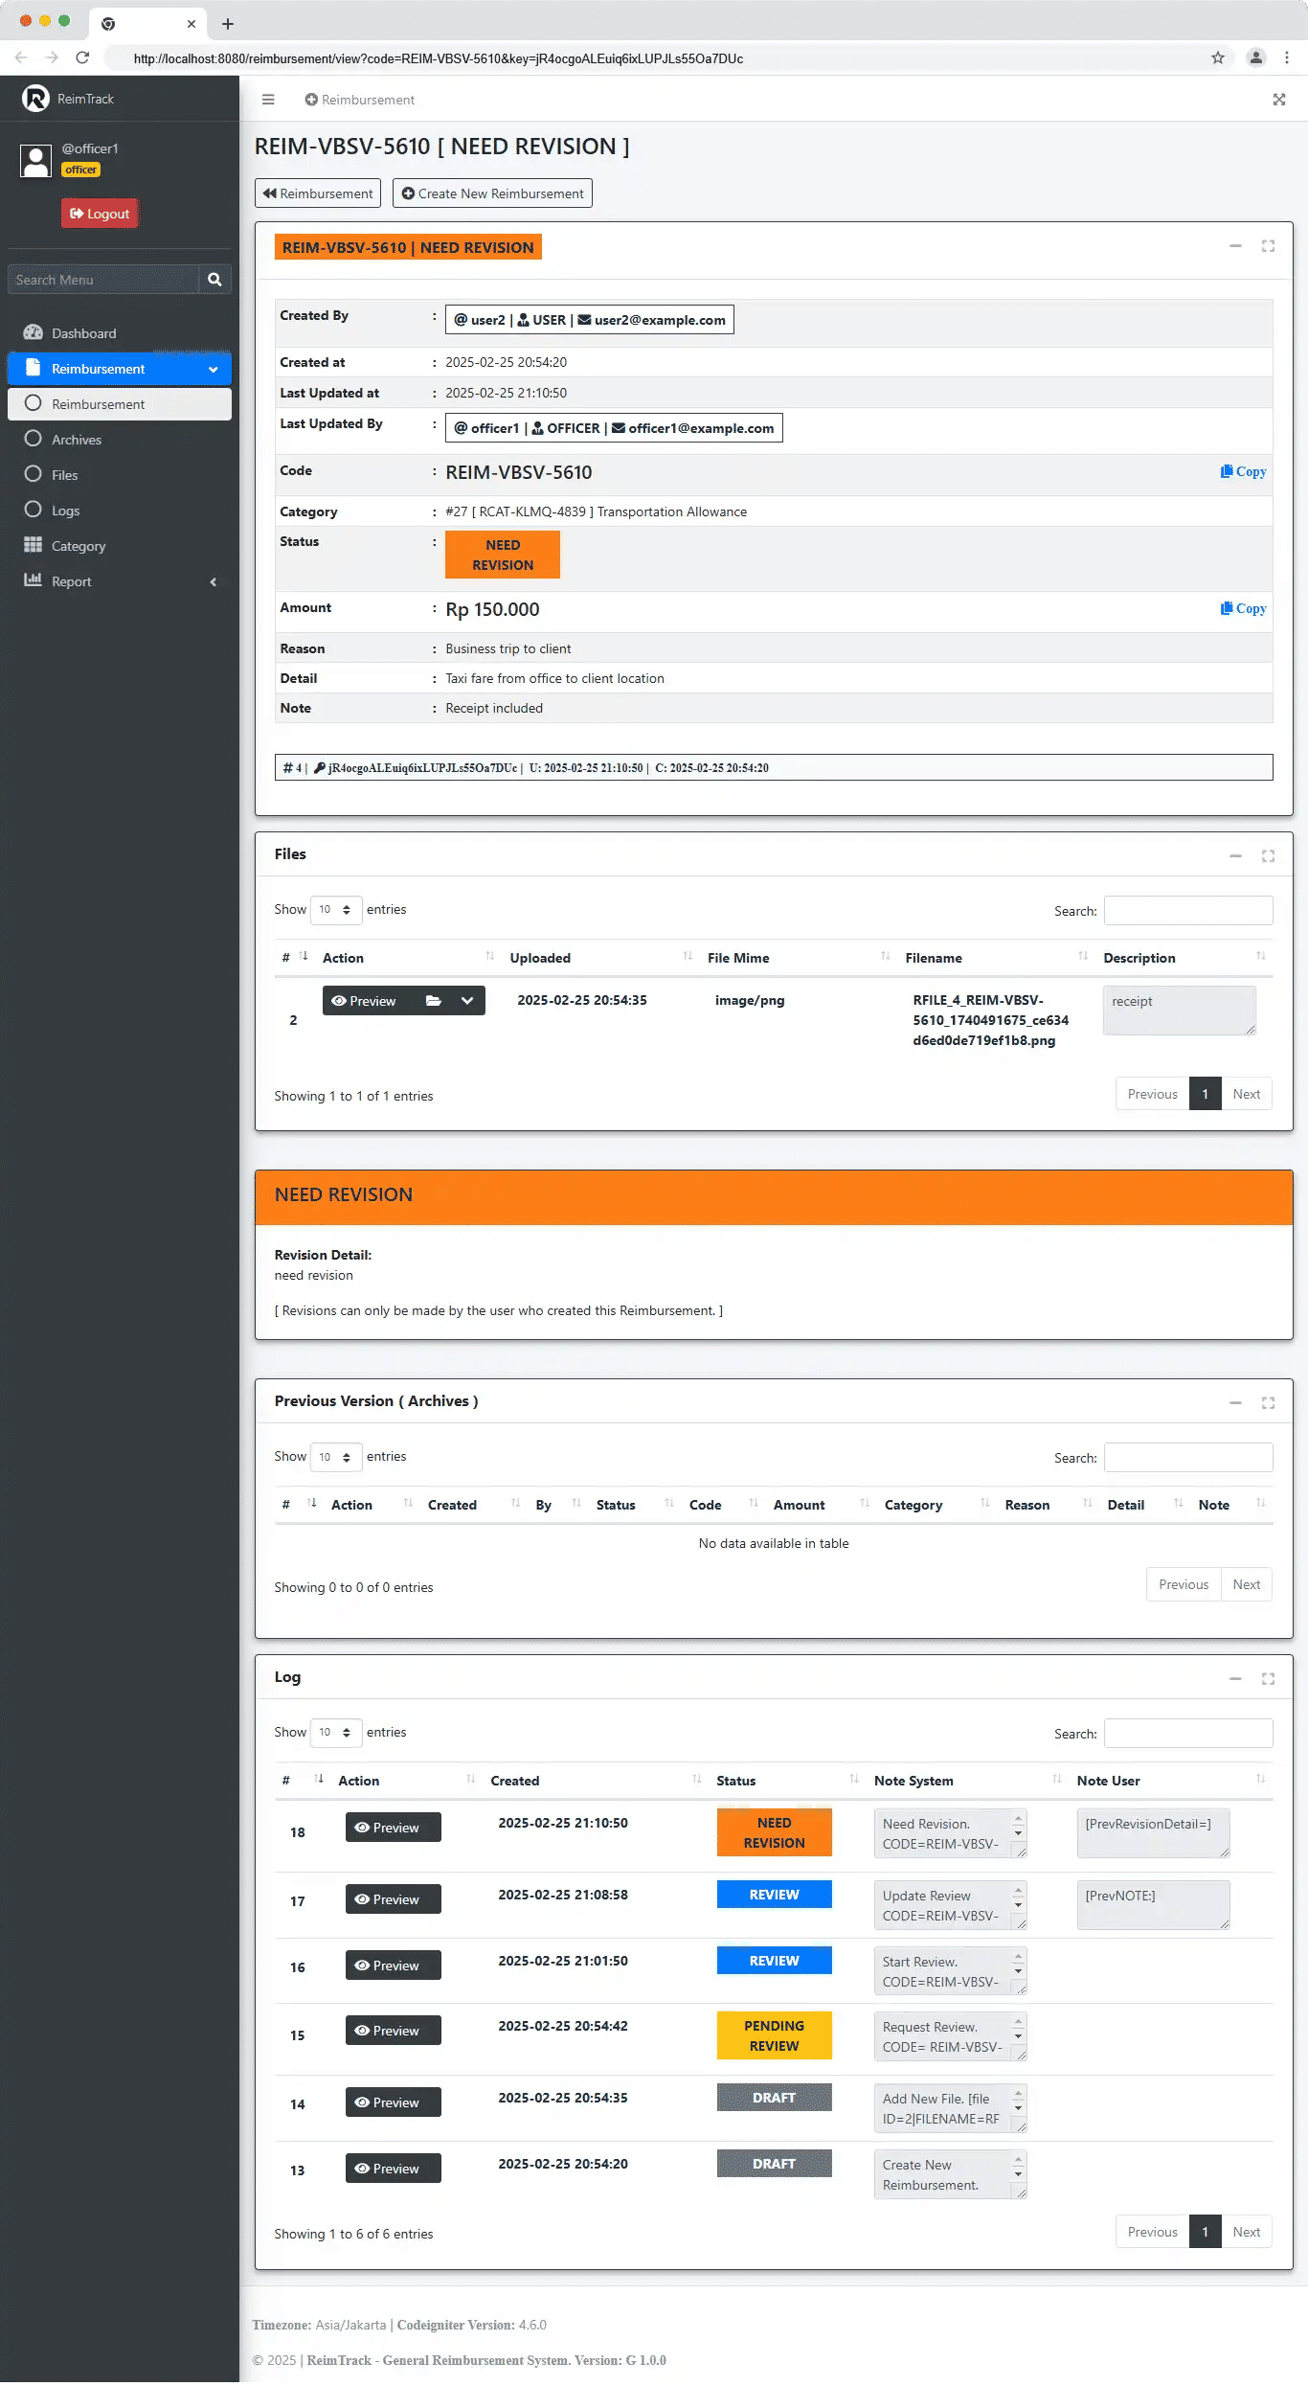Collapse the Files panel

[1235, 856]
